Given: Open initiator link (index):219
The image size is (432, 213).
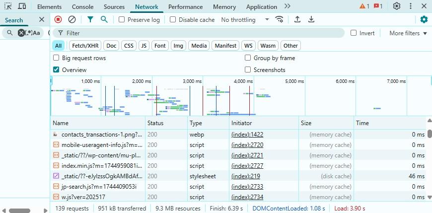Looking at the screenshot, I should [x=245, y=176].
